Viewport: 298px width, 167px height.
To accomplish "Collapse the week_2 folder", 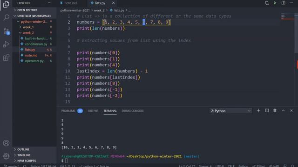I will click(x=28, y=33).
